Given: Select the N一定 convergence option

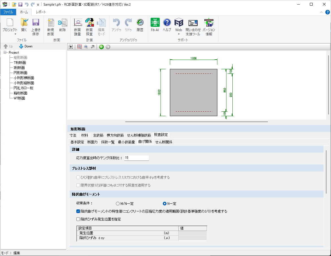Looking at the screenshot, I should [x=165, y=203].
